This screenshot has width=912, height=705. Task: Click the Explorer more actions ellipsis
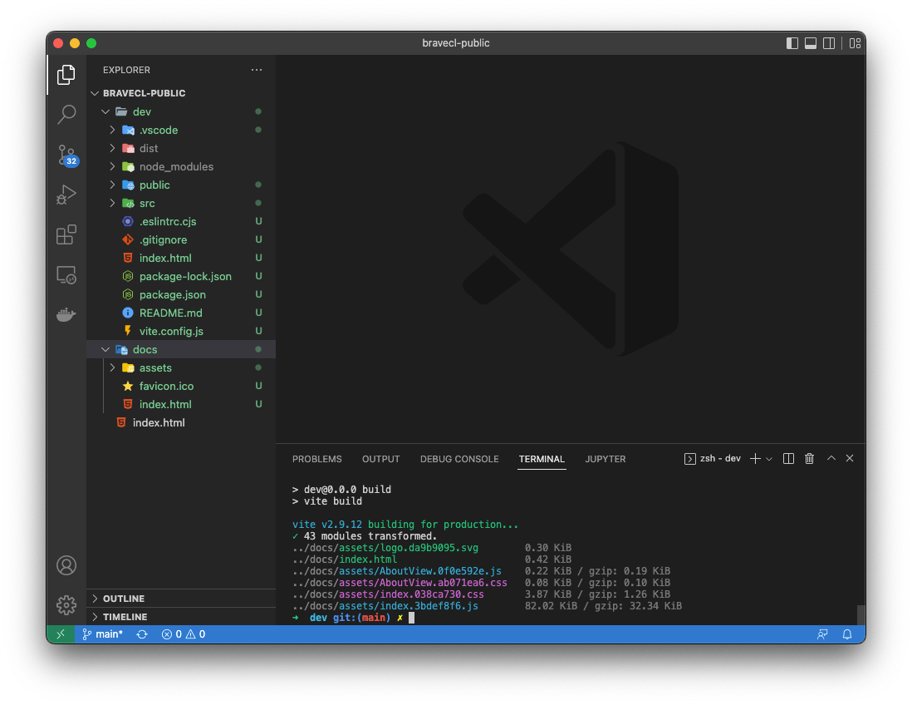click(257, 70)
